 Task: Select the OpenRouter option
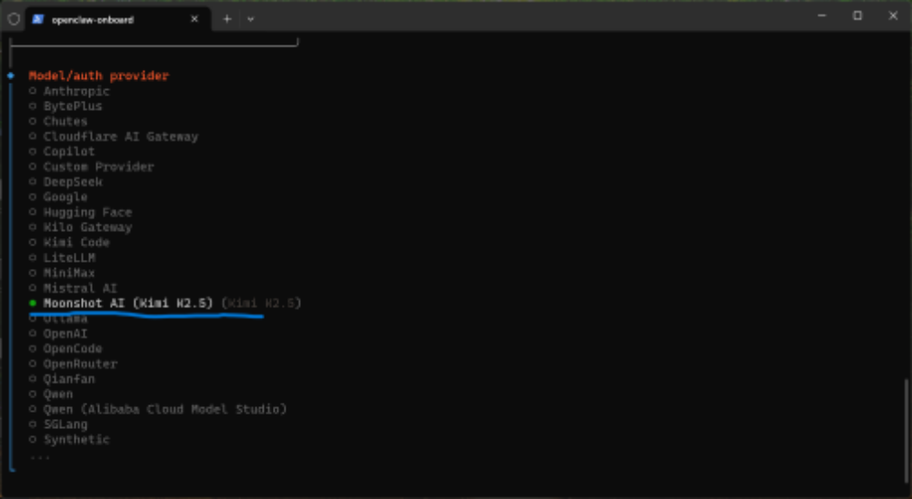(x=80, y=364)
